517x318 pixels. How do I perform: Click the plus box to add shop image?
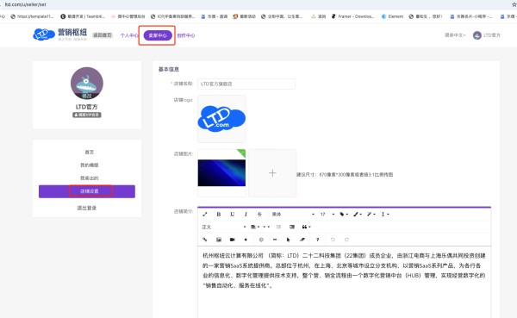click(x=272, y=173)
